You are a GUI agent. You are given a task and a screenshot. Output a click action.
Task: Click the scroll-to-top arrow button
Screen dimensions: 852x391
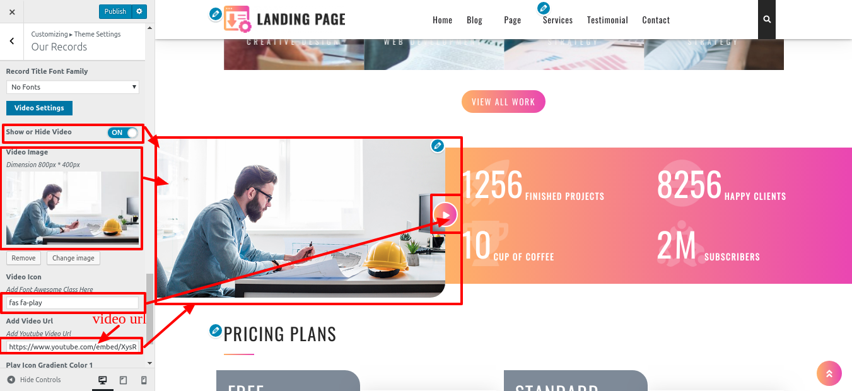pos(829,373)
